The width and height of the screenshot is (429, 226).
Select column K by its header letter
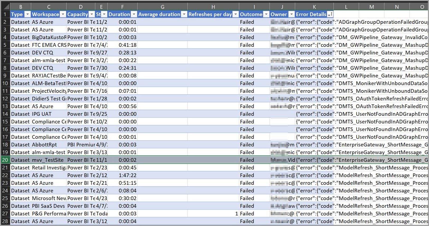[x=314, y=7]
